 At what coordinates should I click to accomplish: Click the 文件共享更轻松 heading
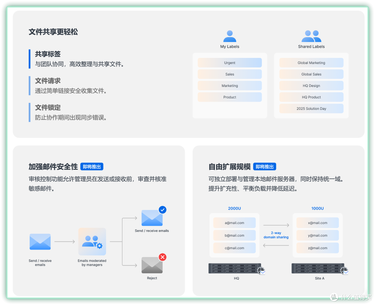coord(53,32)
